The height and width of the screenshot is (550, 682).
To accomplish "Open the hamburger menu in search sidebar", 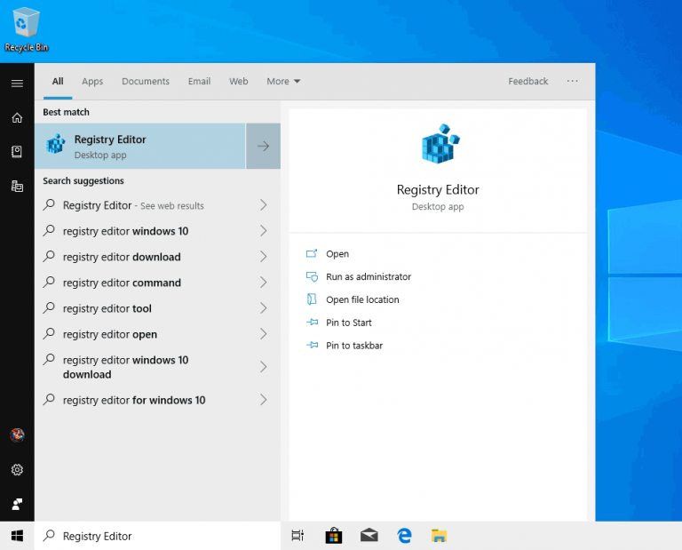I will (17, 83).
